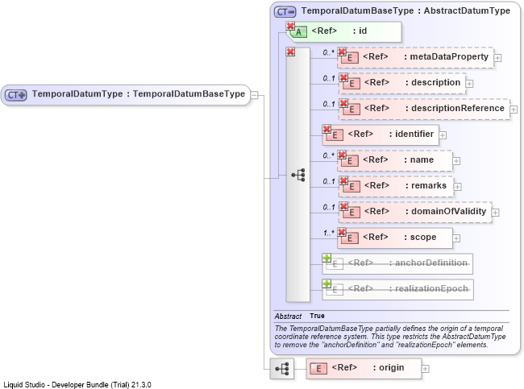Expand the domainOfValidity element
524x389 pixels.
(496, 213)
